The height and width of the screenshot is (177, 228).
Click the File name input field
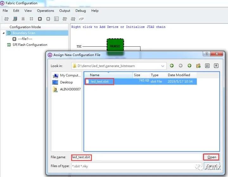136,157
